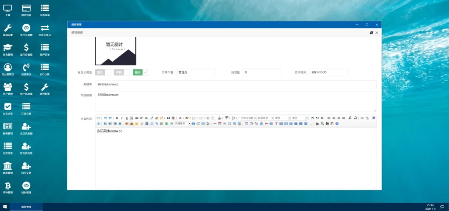449x211 pixels.
Task: Expand the 段落格式 dropdown
Action: (x=265, y=118)
